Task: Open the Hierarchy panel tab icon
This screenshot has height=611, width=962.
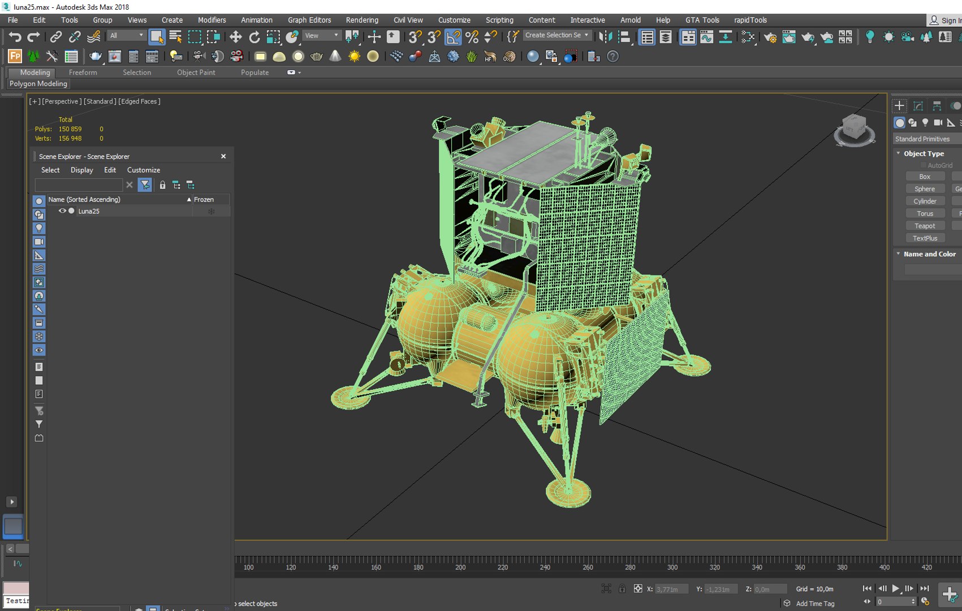Action: click(937, 106)
